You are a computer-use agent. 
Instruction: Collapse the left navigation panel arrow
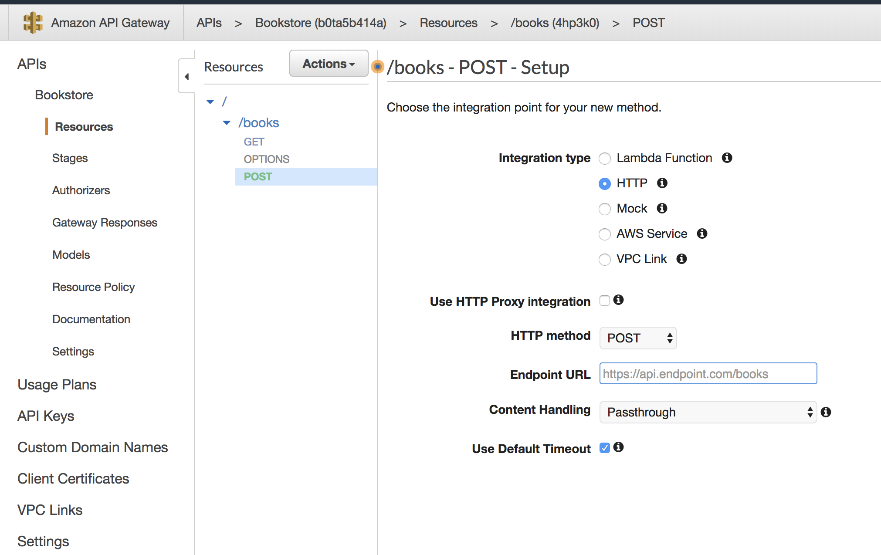pos(186,77)
